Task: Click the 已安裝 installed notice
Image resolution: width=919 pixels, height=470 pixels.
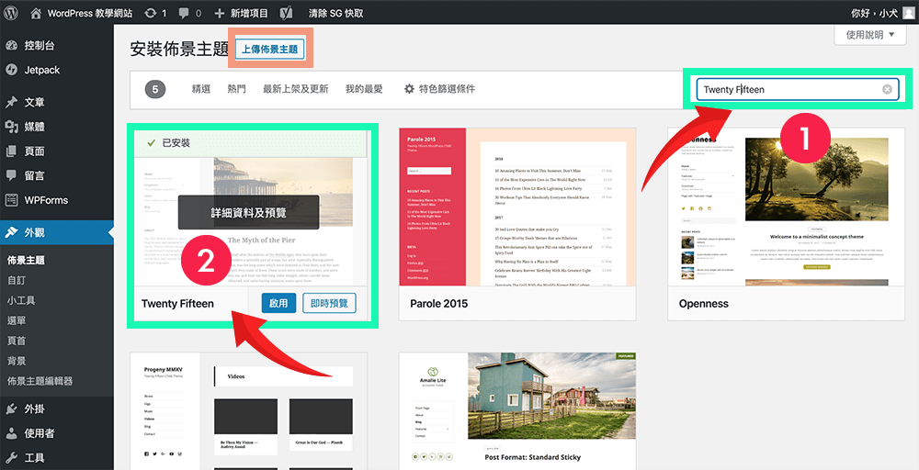Action: [251, 143]
